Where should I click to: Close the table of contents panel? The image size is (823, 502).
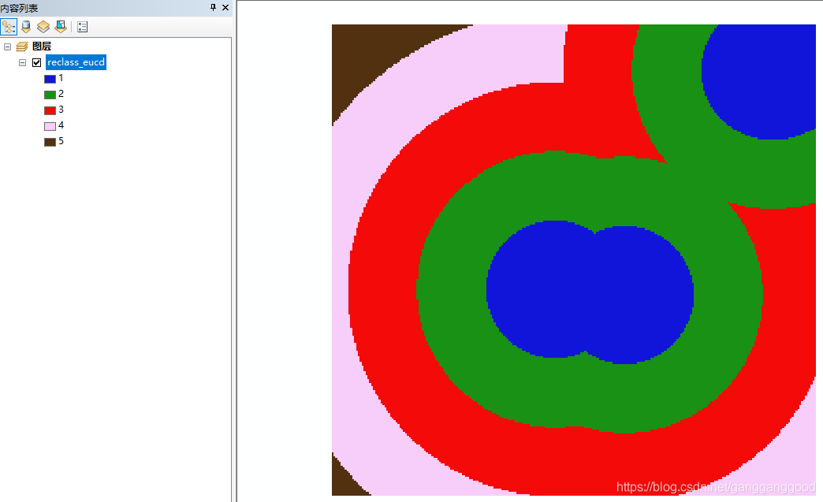(225, 7)
